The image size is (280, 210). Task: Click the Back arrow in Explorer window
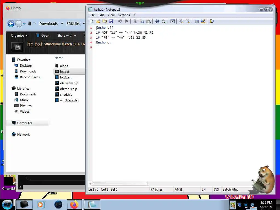point(11,24)
